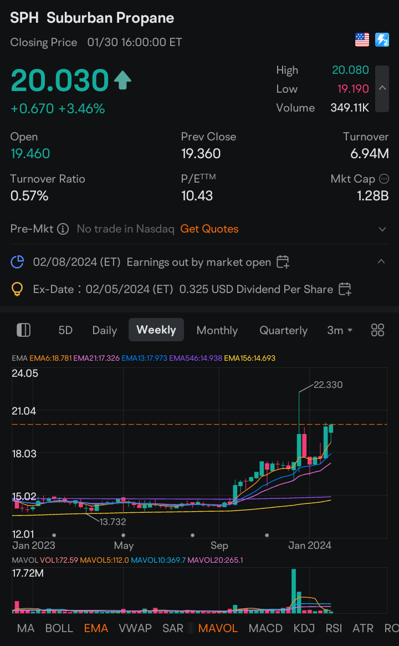Switch to the Monthly chart tab
Screen dimensions: 399x646
217,330
